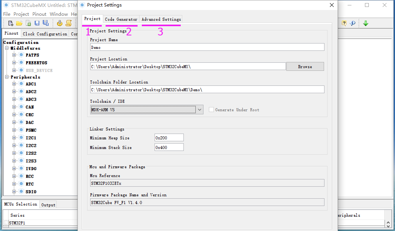Click the RTC peripheral cube icon
395x231 pixels.
click(x=22, y=184)
